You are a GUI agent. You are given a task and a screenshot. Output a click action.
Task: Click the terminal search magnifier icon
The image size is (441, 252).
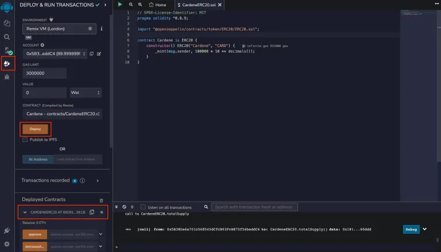coord(206,207)
